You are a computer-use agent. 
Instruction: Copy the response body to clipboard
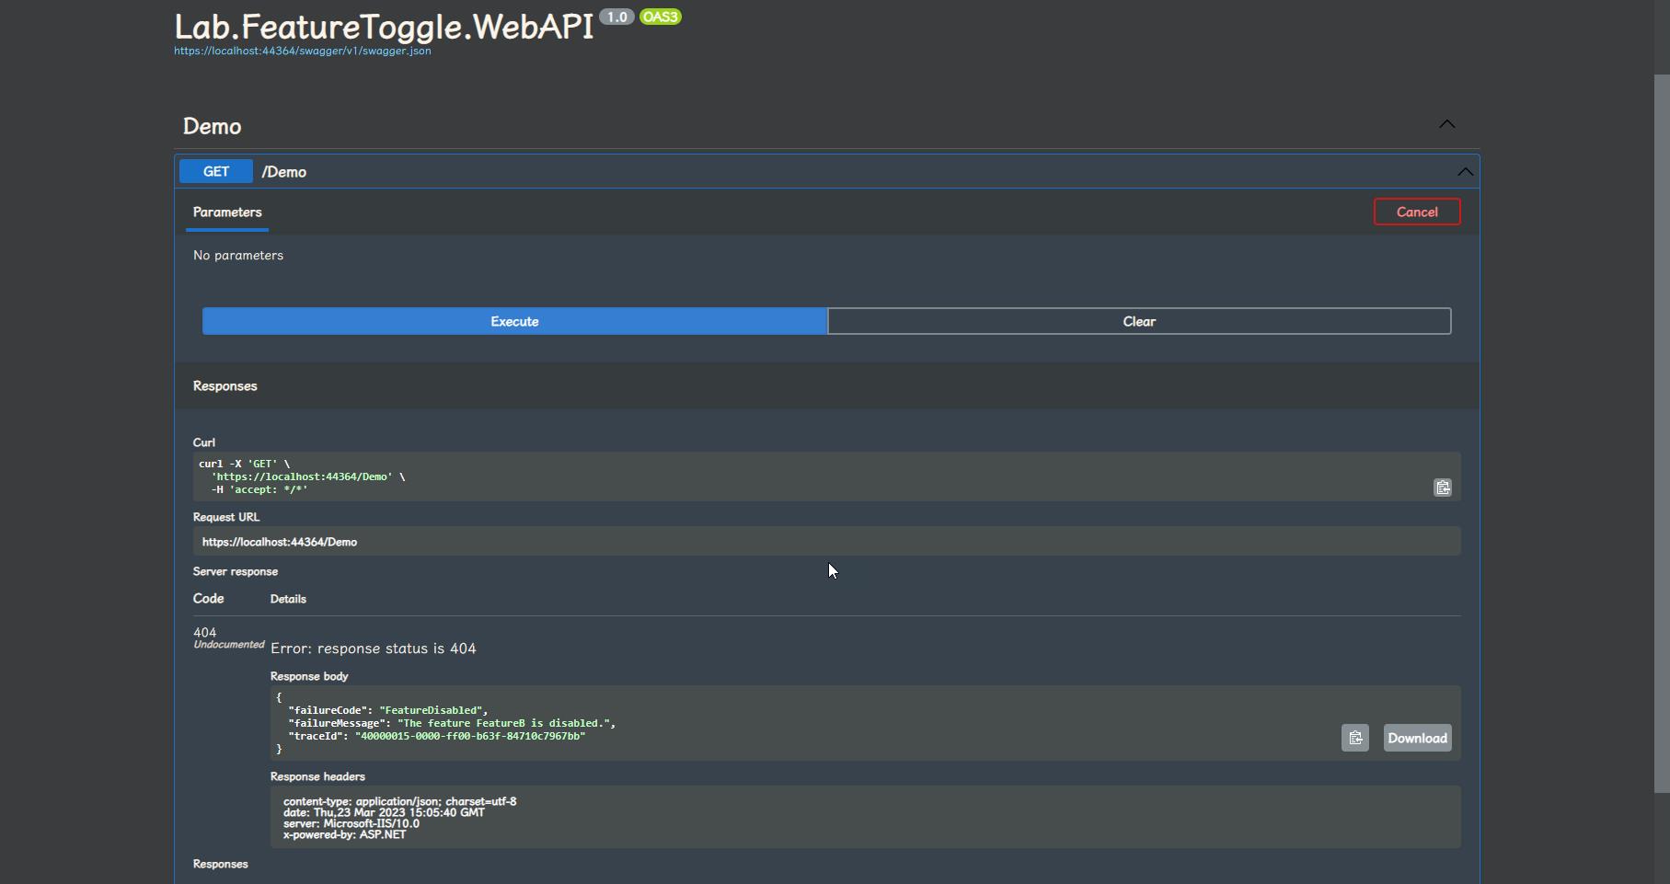coord(1354,737)
